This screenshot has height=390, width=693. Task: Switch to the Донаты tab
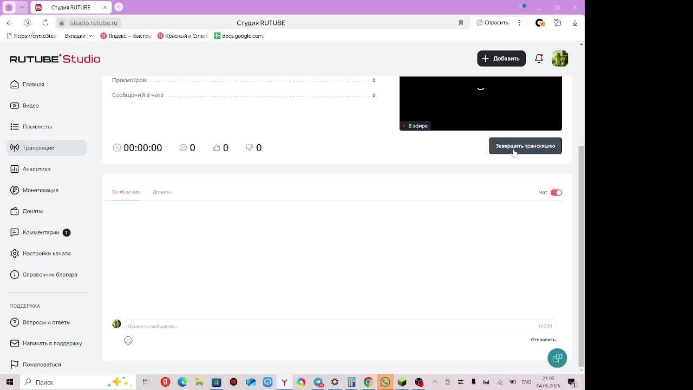(x=161, y=192)
